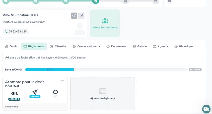Select the Règlements tab

34,46
